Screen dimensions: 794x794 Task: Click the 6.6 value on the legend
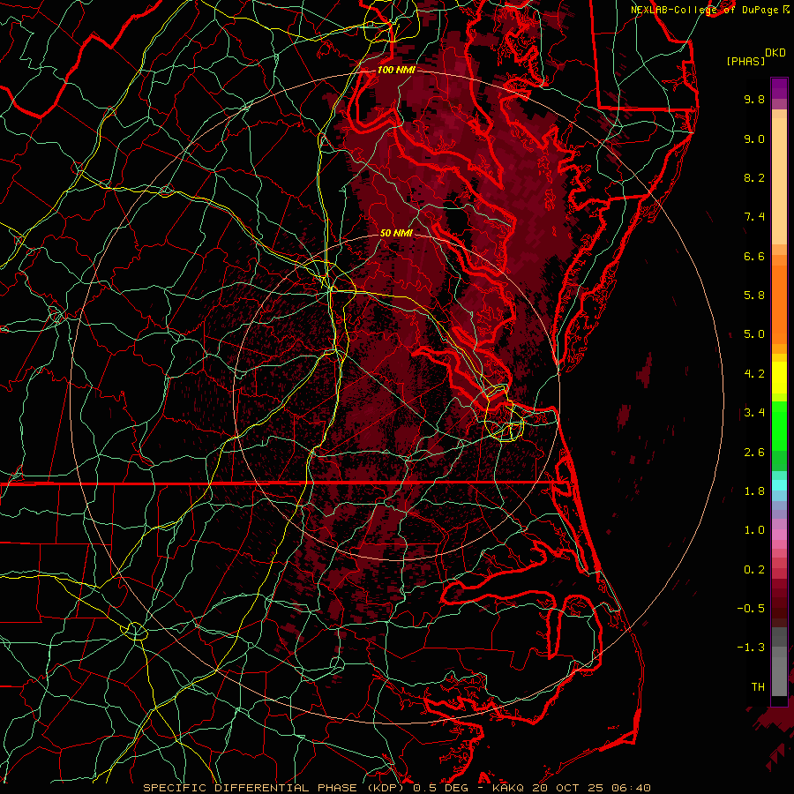[754, 256]
